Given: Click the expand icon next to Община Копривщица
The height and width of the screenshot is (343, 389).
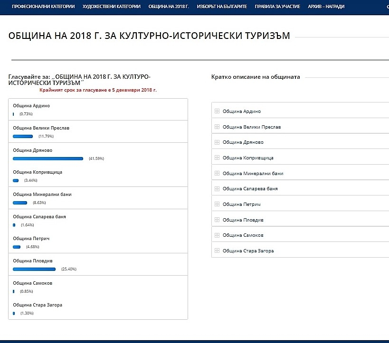Looking at the screenshot, I should 217,158.
